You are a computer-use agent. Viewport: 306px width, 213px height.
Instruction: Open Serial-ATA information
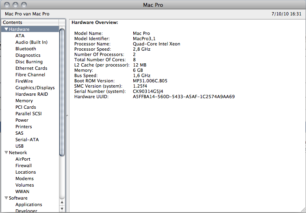coord(27,140)
